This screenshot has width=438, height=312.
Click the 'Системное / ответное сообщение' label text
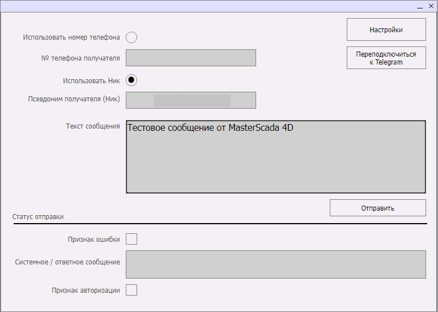(67, 262)
